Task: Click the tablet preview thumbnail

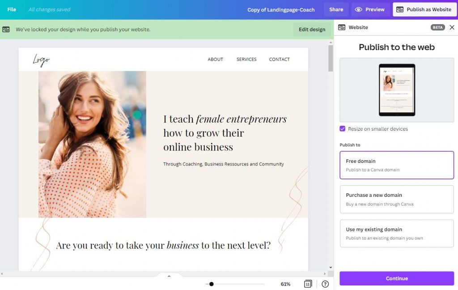Action: pyautogui.click(x=396, y=90)
